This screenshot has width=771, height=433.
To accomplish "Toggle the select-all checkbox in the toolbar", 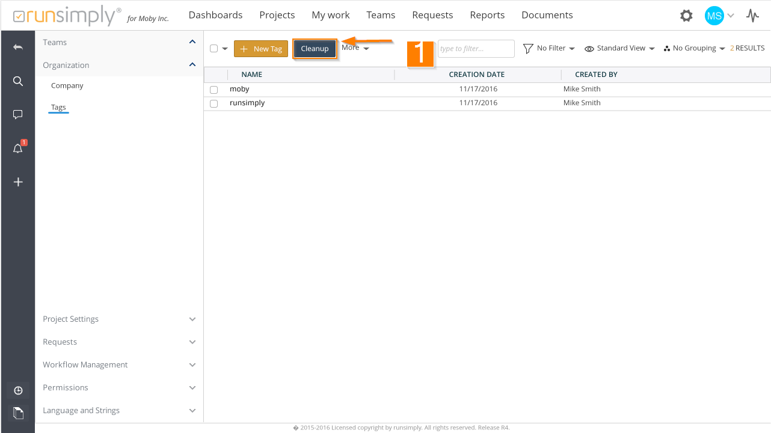I will click(213, 49).
